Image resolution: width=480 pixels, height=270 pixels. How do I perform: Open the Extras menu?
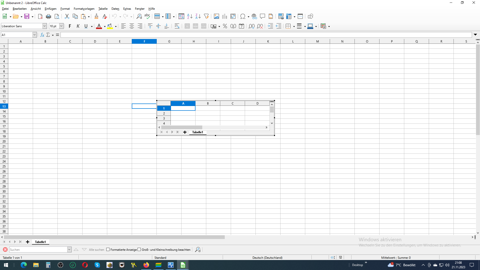(127, 9)
